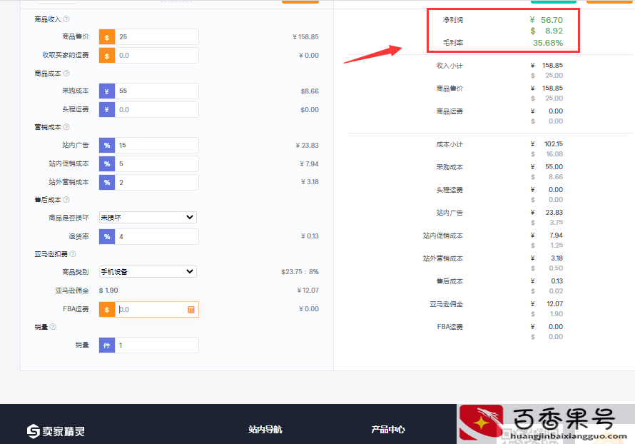Click summary 采购成本 yuan value 55.00

554,167
